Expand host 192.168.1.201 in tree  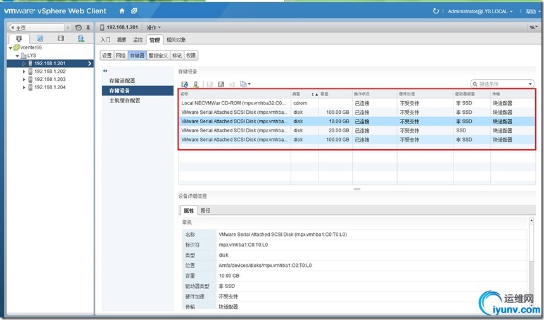(24, 64)
